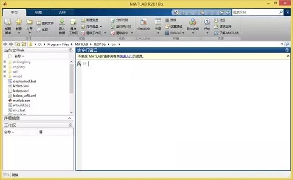Open the 当前文件夹 panel actions menu
The height and width of the screenshot is (180, 293).
pyautogui.click(x=70, y=50)
